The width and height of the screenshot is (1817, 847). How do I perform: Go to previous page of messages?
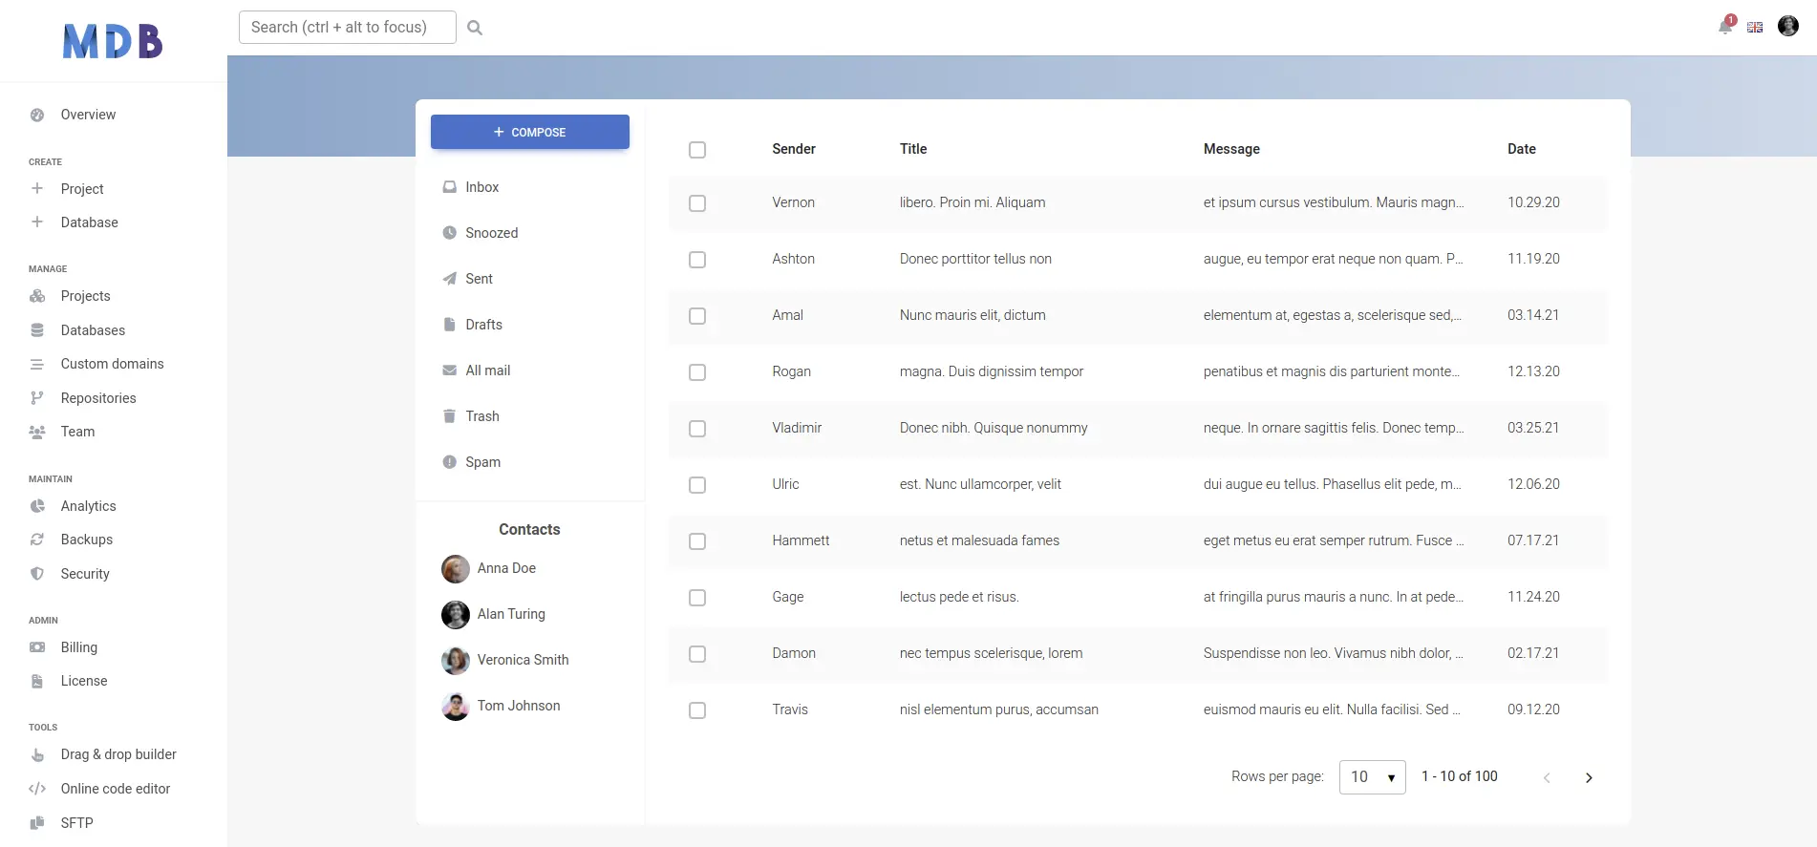tap(1547, 778)
